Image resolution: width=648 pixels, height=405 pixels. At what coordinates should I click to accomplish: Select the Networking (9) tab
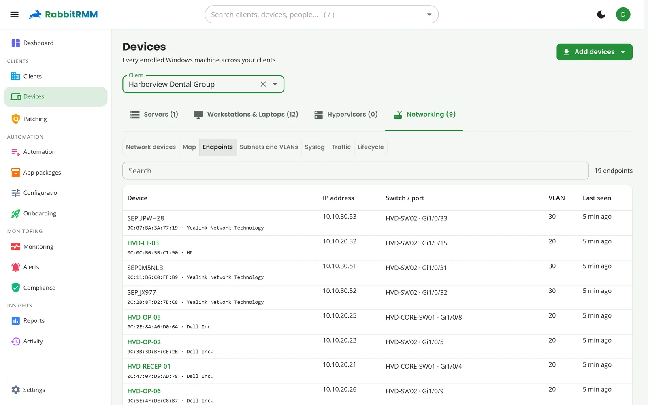pos(424,115)
